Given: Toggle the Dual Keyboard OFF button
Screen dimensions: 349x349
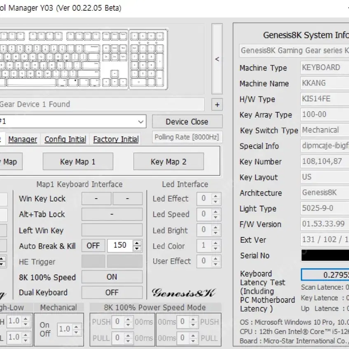Looking at the screenshot, I should (112, 293).
